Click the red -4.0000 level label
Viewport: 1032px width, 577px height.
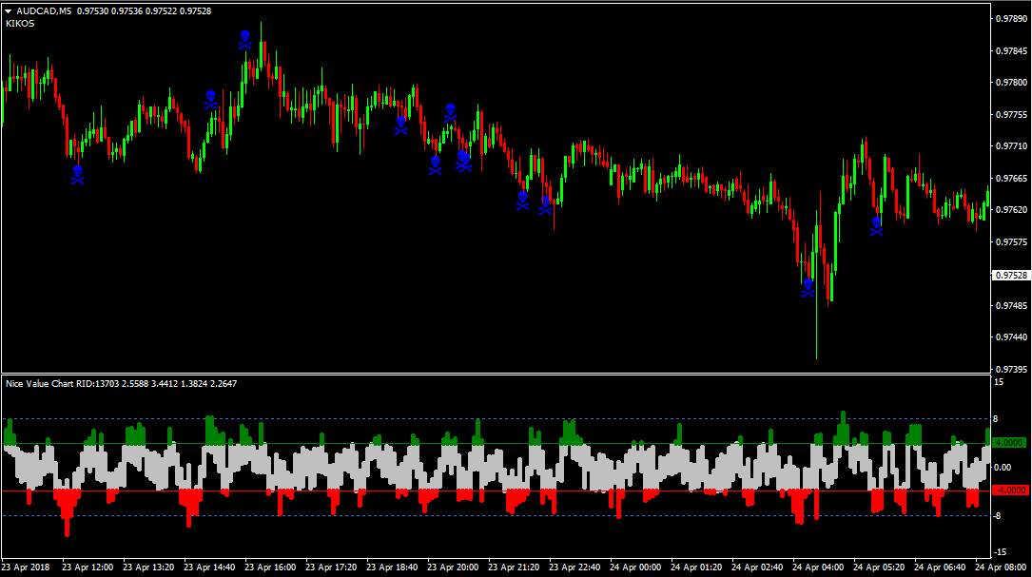[x=1008, y=490]
